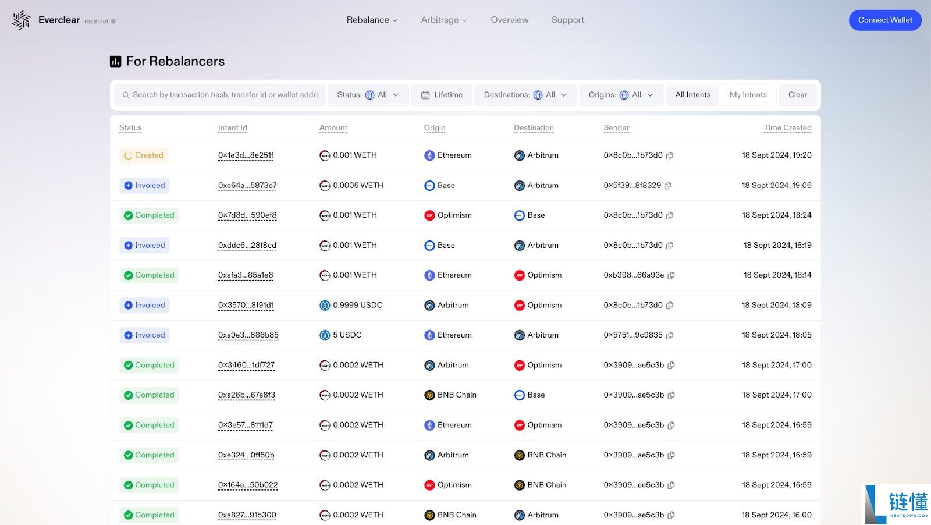The image size is (931, 525).
Task: Open intent 0xe324...0ff50b details
Action: [x=246, y=455]
